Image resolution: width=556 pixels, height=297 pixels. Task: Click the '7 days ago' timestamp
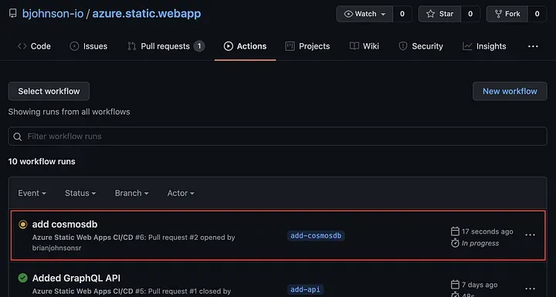point(480,285)
